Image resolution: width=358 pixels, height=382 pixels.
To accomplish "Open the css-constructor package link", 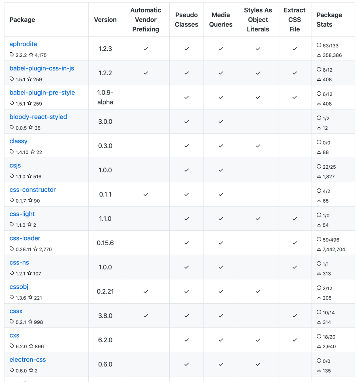I will pos(33,190).
